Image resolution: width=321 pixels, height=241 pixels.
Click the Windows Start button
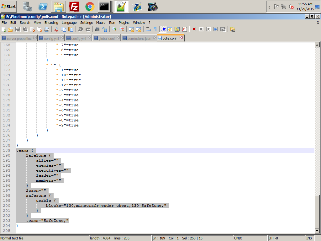point(8,7)
